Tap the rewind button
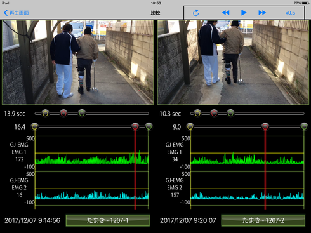 point(225,13)
